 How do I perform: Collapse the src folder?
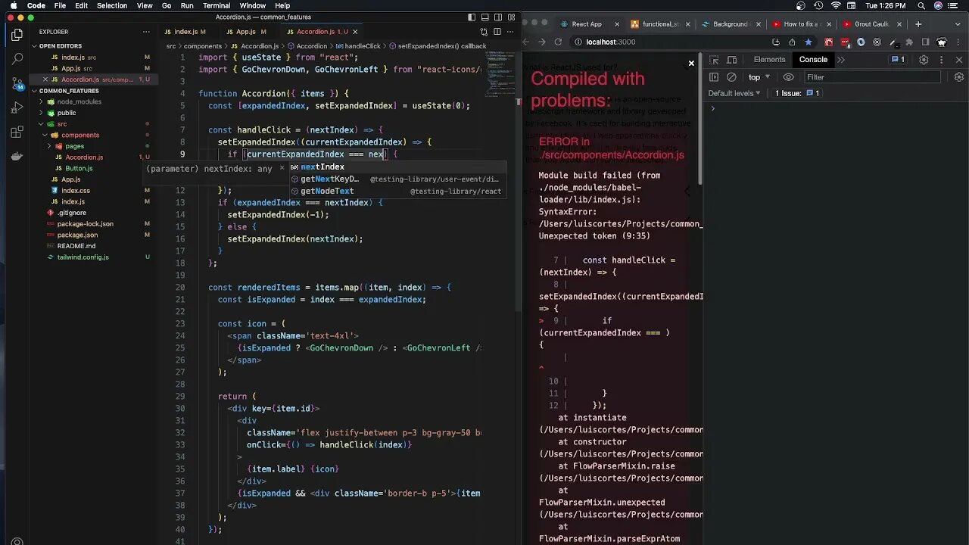tap(62, 124)
